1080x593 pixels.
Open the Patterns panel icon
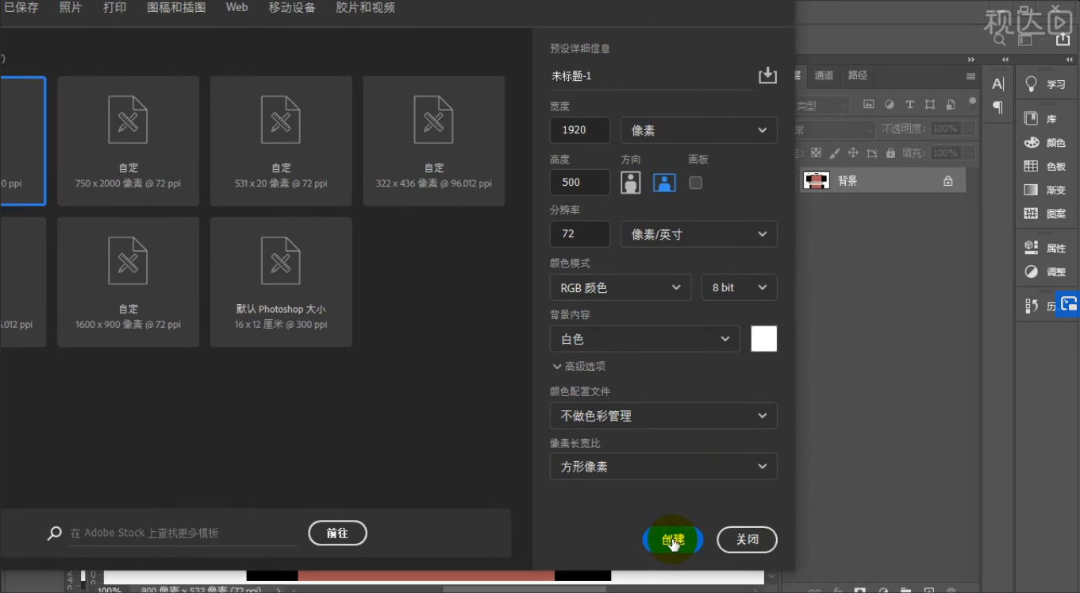(x=1031, y=214)
